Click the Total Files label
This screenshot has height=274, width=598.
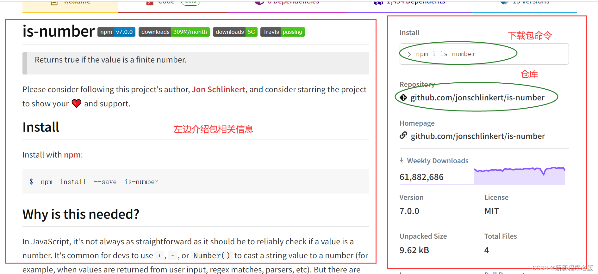click(x=501, y=236)
